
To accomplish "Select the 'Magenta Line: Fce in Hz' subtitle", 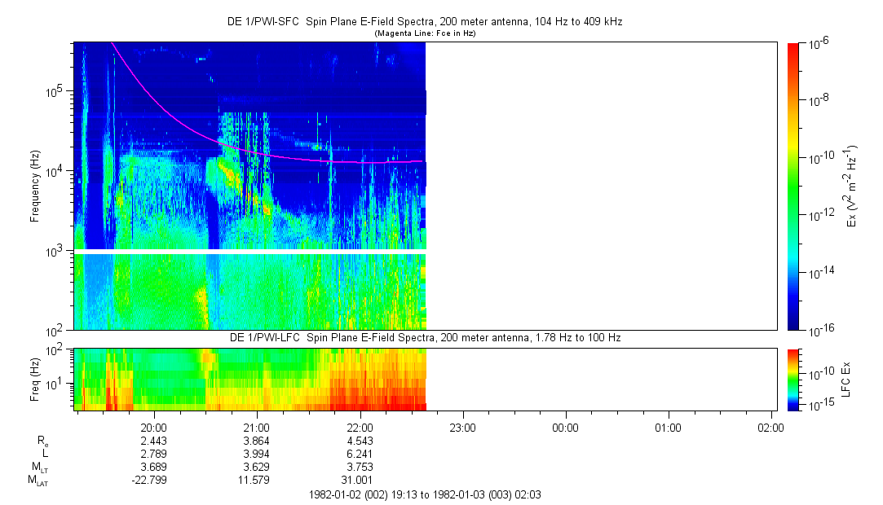I will [x=425, y=34].
